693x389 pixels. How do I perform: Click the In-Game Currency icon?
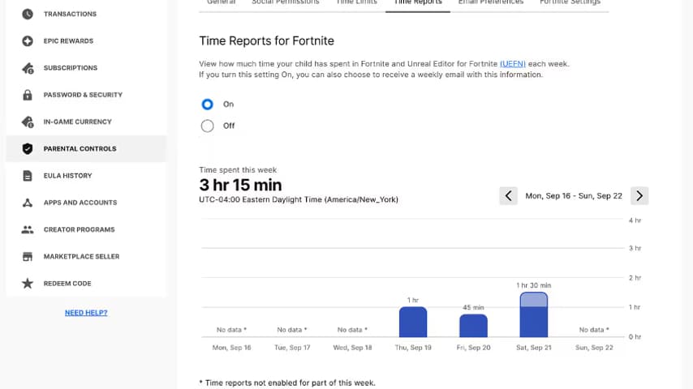click(x=28, y=122)
